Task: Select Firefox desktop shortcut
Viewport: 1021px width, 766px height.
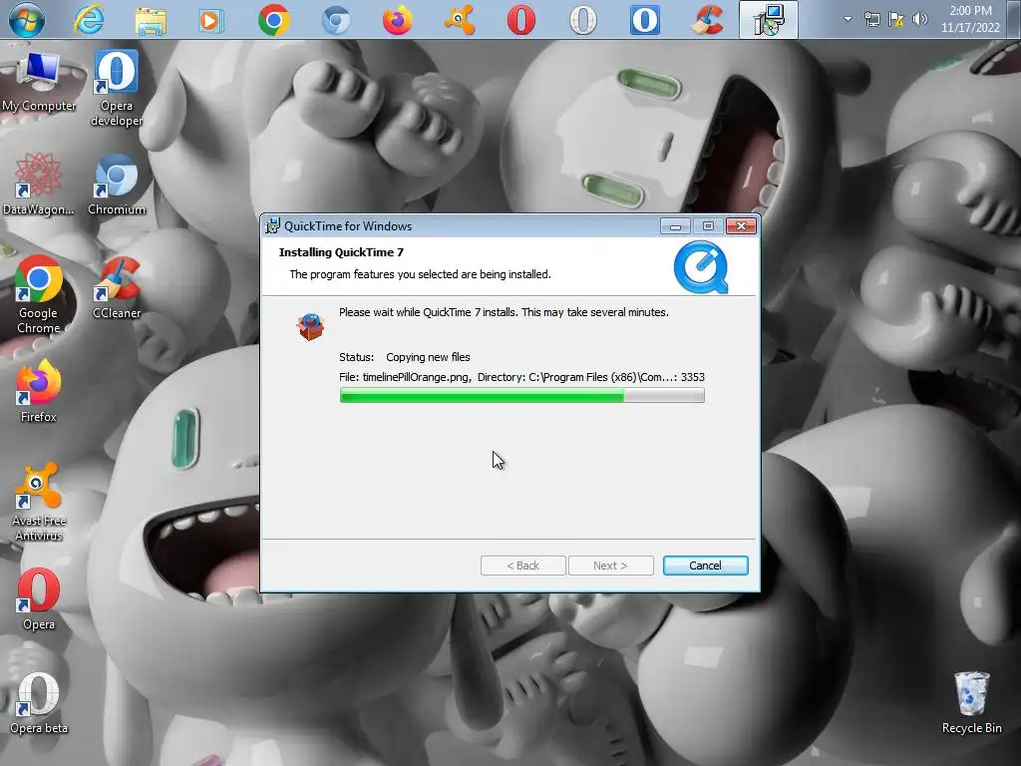Action: (39, 391)
